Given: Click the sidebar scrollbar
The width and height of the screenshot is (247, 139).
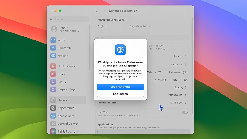Looking at the screenshot, I should click(x=90, y=47).
